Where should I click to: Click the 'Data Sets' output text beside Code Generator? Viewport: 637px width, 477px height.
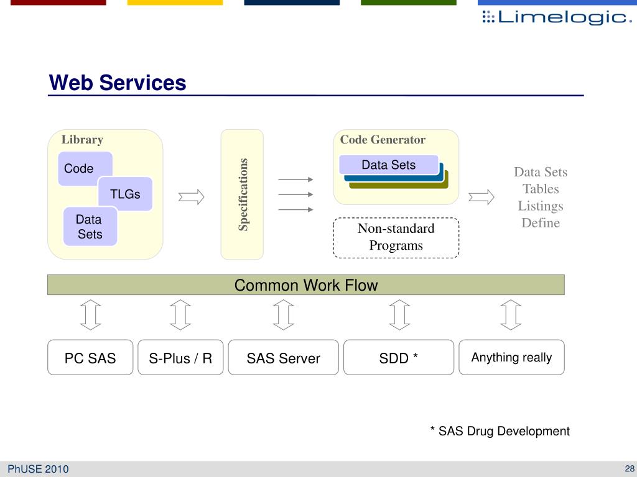[x=541, y=172]
